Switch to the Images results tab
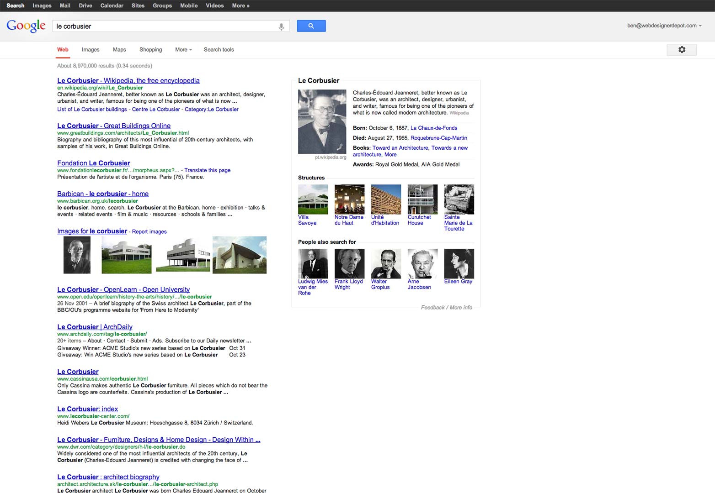 tap(91, 50)
